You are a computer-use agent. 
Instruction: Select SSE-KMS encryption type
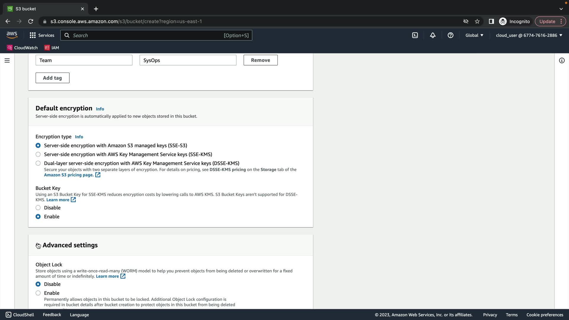point(38,154)
